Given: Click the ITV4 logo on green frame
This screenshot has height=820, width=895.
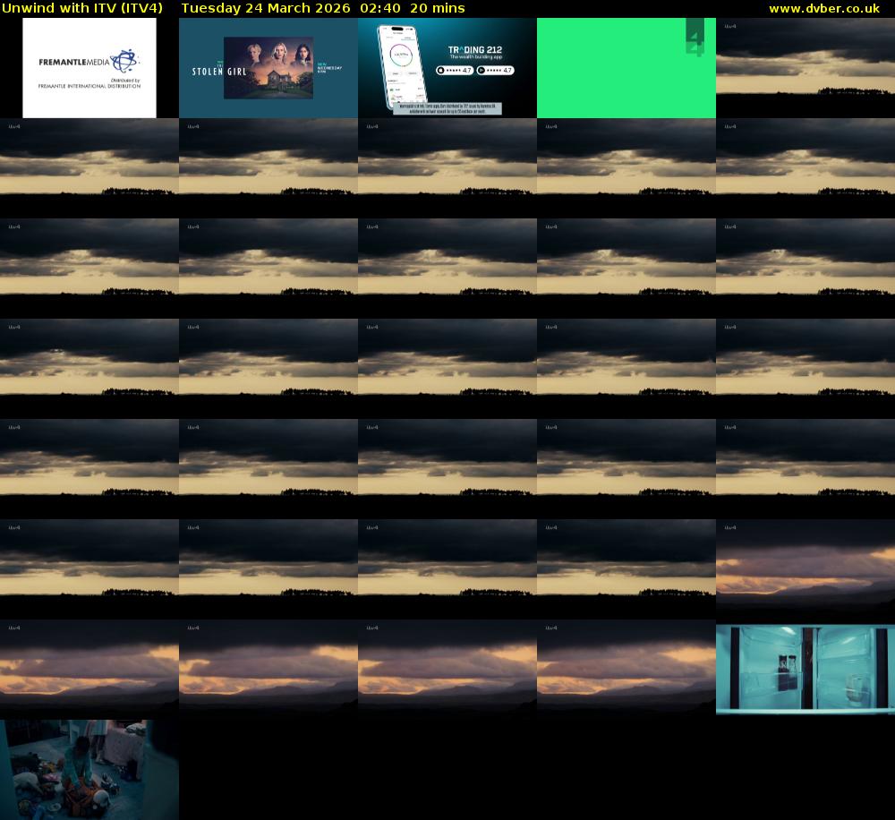Looking at the screenshot, I should click(695, 39).
